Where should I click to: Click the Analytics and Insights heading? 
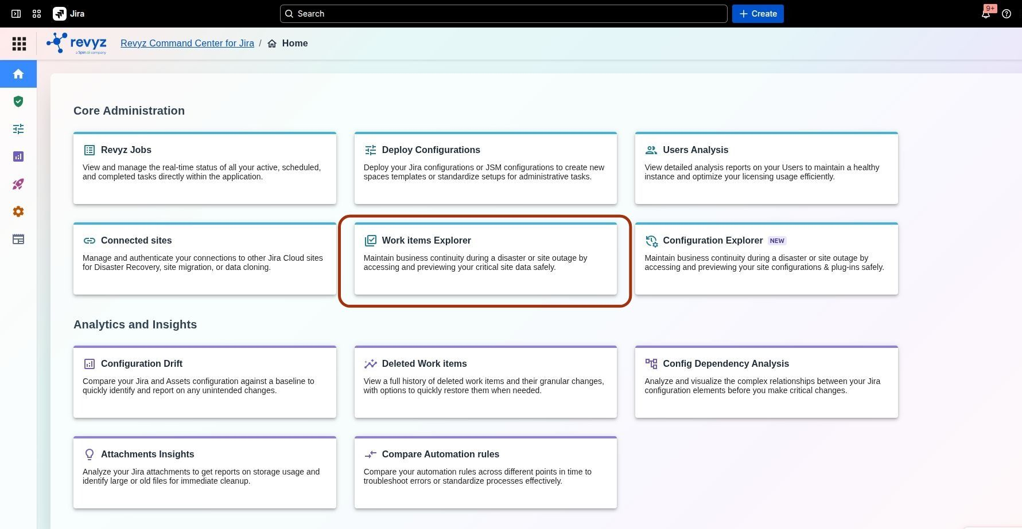(x=135, y=324)
